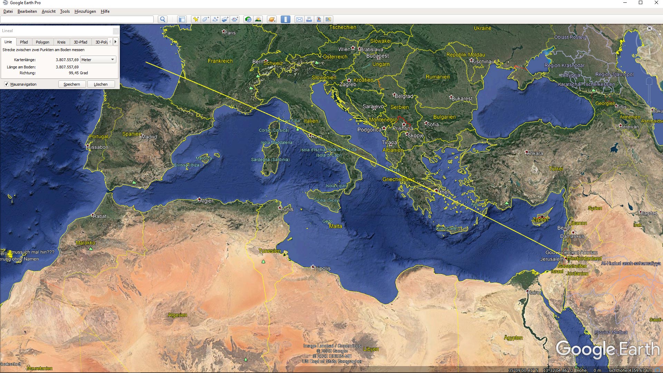Switch to the Pfad tab
Viewport: 663px width, 373px height.
point(24,42)
